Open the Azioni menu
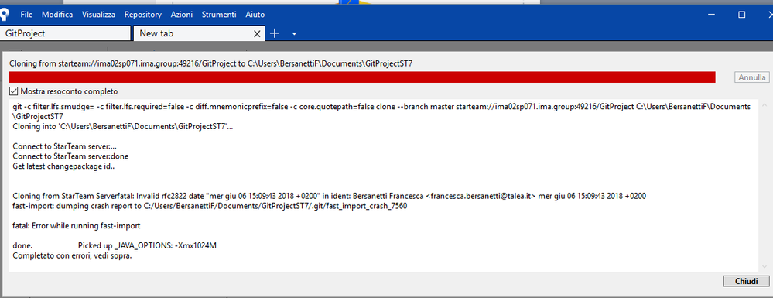 coord(181,15)
